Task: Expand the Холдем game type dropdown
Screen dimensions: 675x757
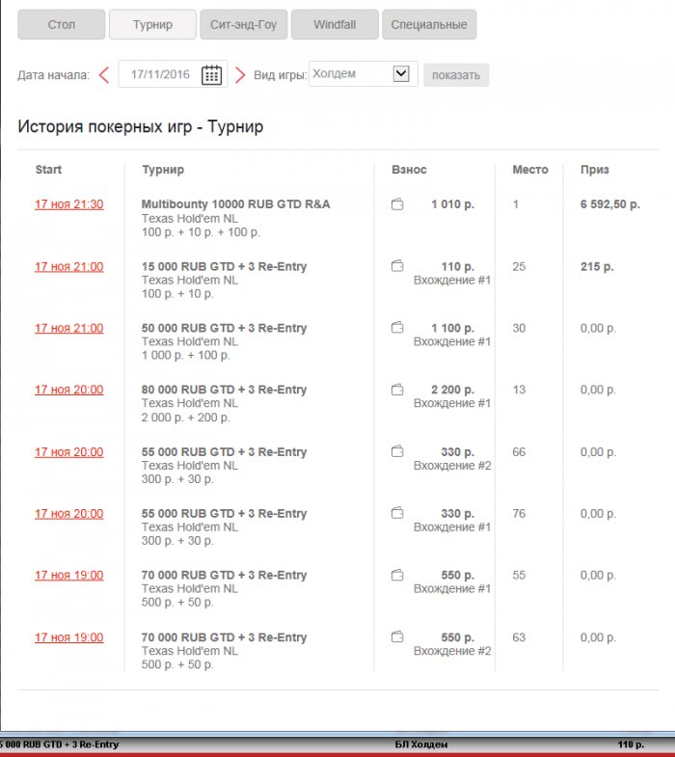Action: point(401,74)
